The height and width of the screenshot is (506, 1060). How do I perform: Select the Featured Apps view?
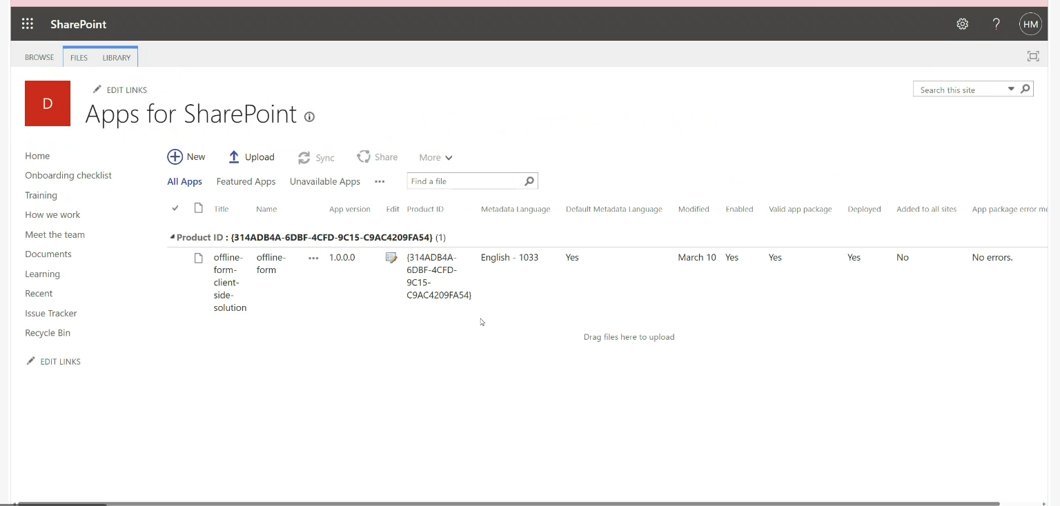pyautogui.click(x=246, y=182)
